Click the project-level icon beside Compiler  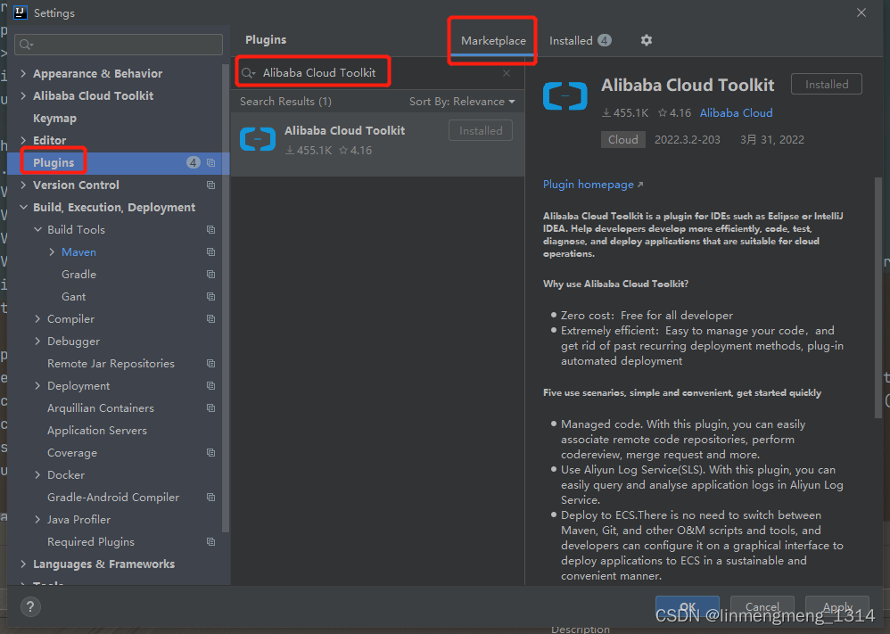(211, 319)
